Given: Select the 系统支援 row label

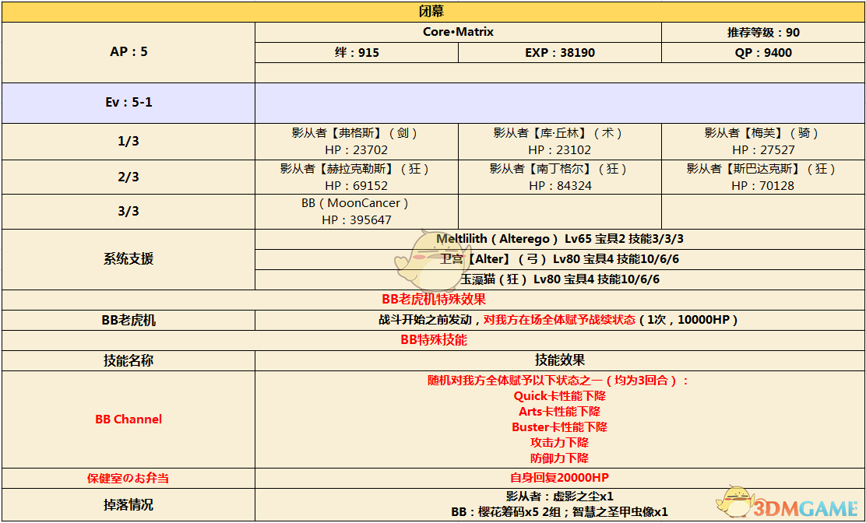Looking at the screenshot, I should click(x=128, y=259).
